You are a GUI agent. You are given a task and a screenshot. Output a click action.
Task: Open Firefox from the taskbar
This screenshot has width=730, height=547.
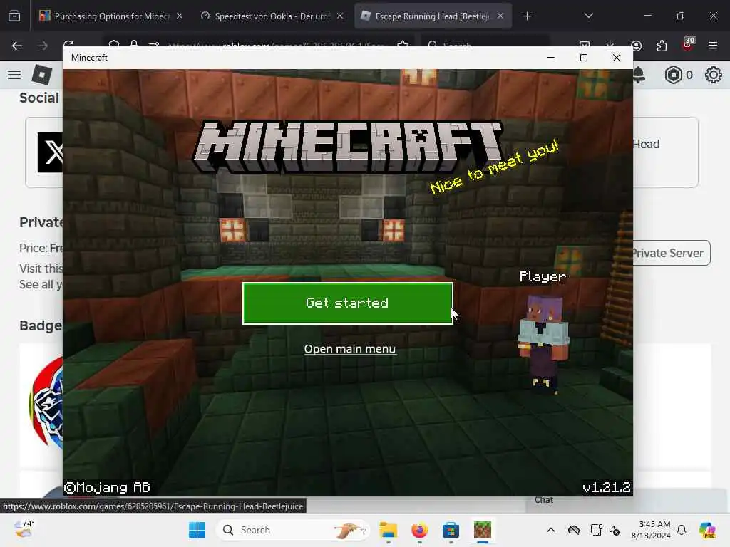point(419,530)
